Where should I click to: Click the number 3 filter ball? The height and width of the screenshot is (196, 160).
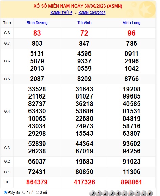pos(112,193)
